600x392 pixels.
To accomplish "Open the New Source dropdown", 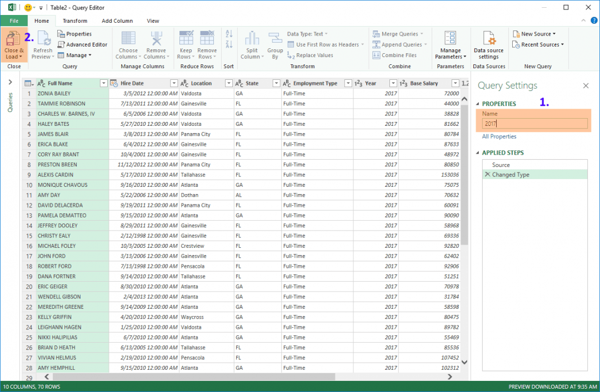I will click(535, 34).
